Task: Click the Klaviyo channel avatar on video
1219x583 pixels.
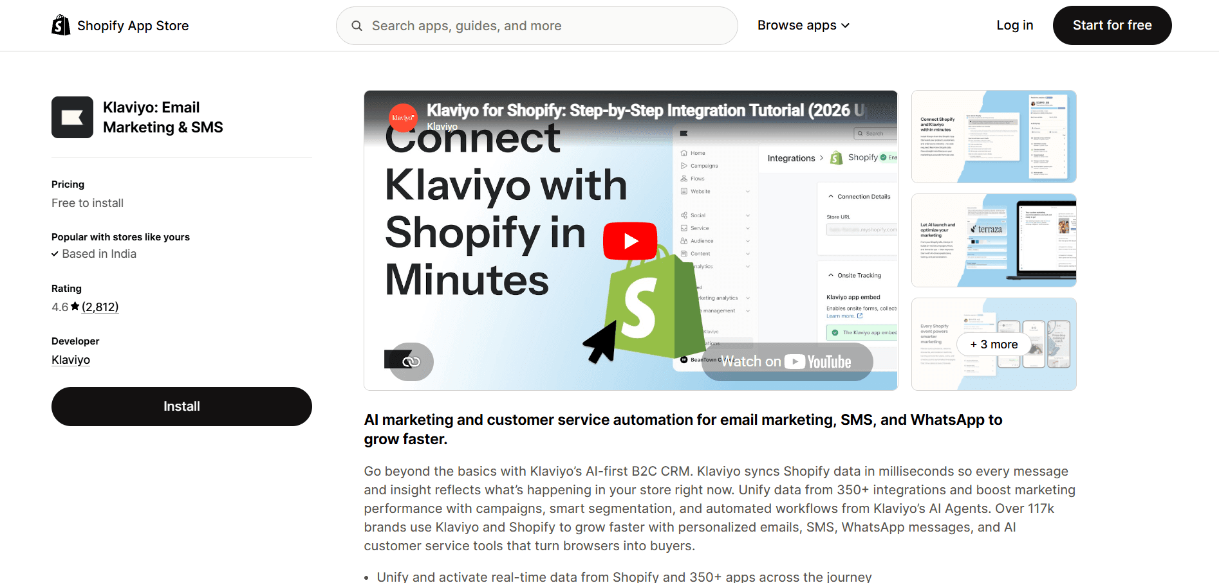Action: pyautogui.click(x=404, y=118)
